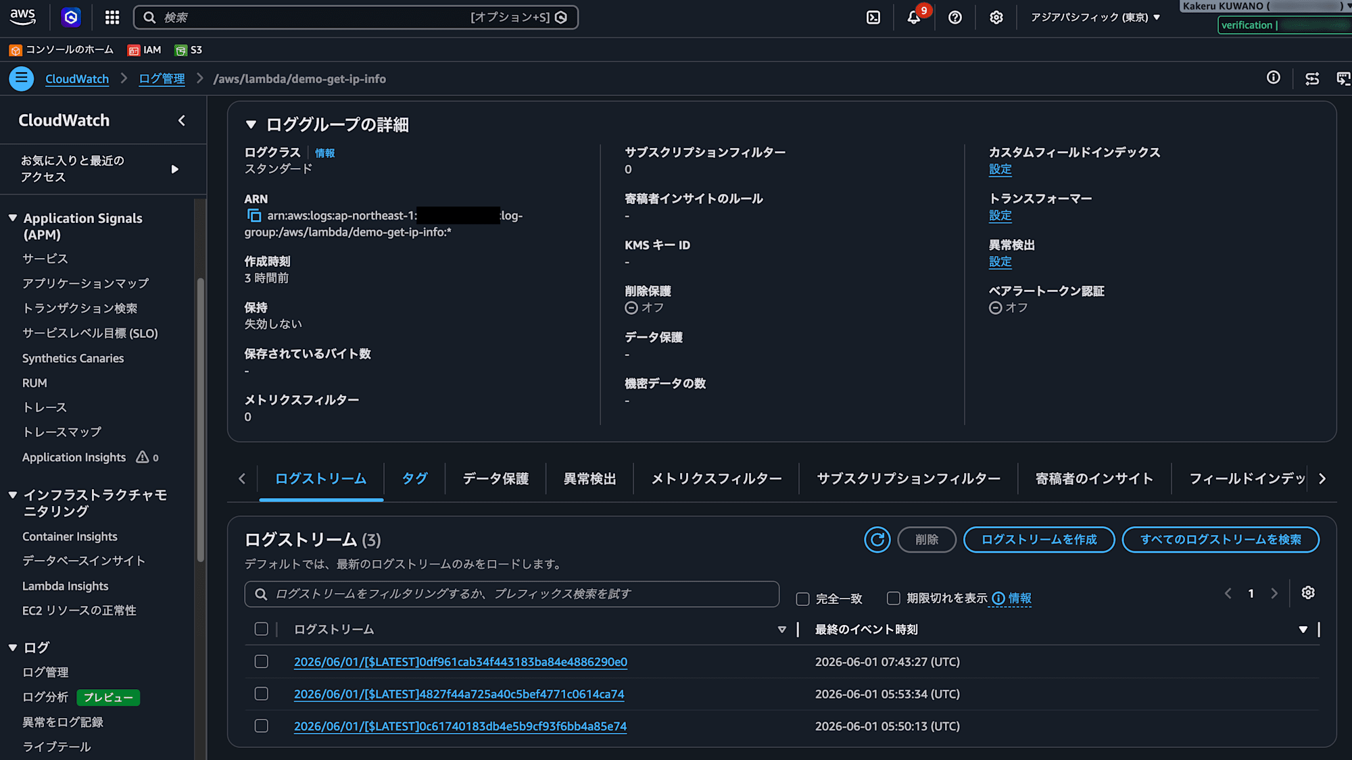Image resolution: width=1352 pixels, height=760 pixels.
Task: Open the コンソールのホーム shortcut
Action: [x=62, y=50]
